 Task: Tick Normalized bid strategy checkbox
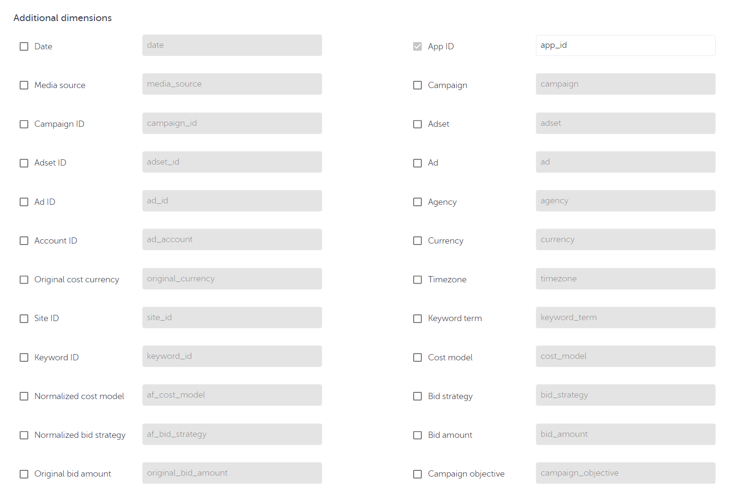click(24, 435)
